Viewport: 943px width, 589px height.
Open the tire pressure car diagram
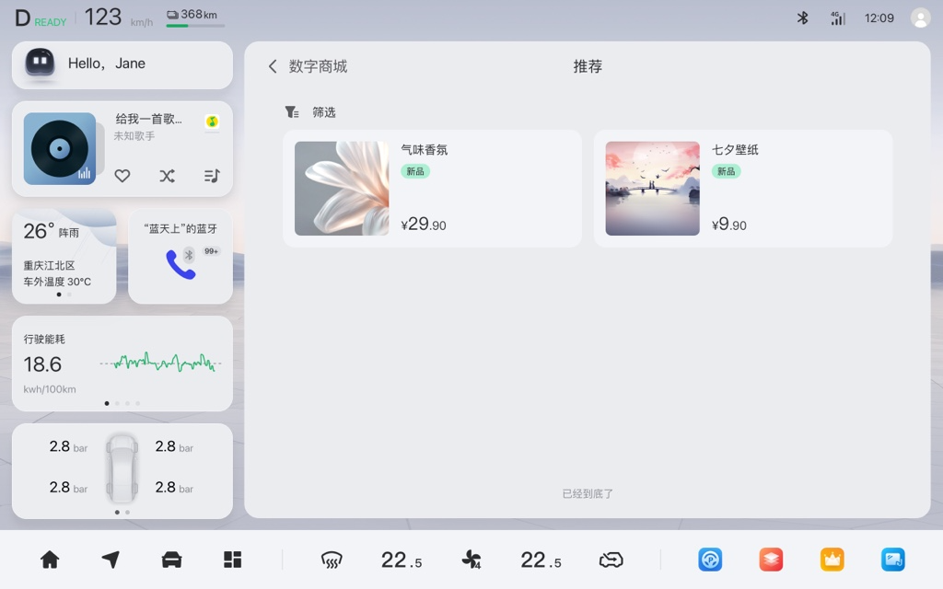point(122,468)
